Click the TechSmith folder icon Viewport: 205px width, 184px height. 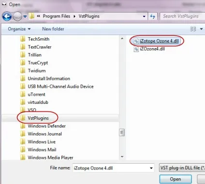[23, 39]
